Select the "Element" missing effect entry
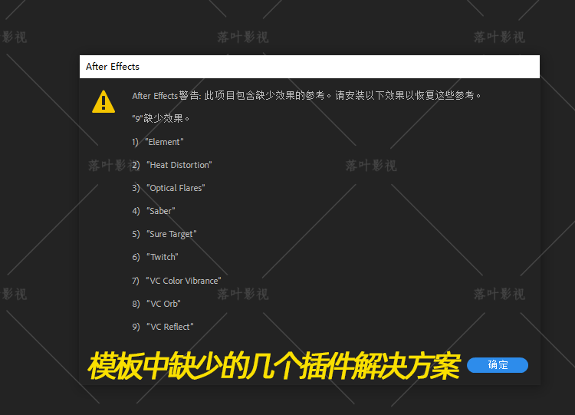Image resolution: width=575 pixels, height=415 pixels. pos(158,142)
